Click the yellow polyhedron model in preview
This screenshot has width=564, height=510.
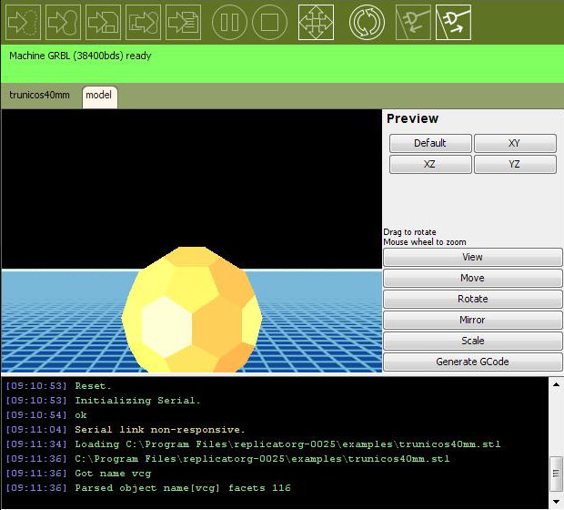click(191, 310)
